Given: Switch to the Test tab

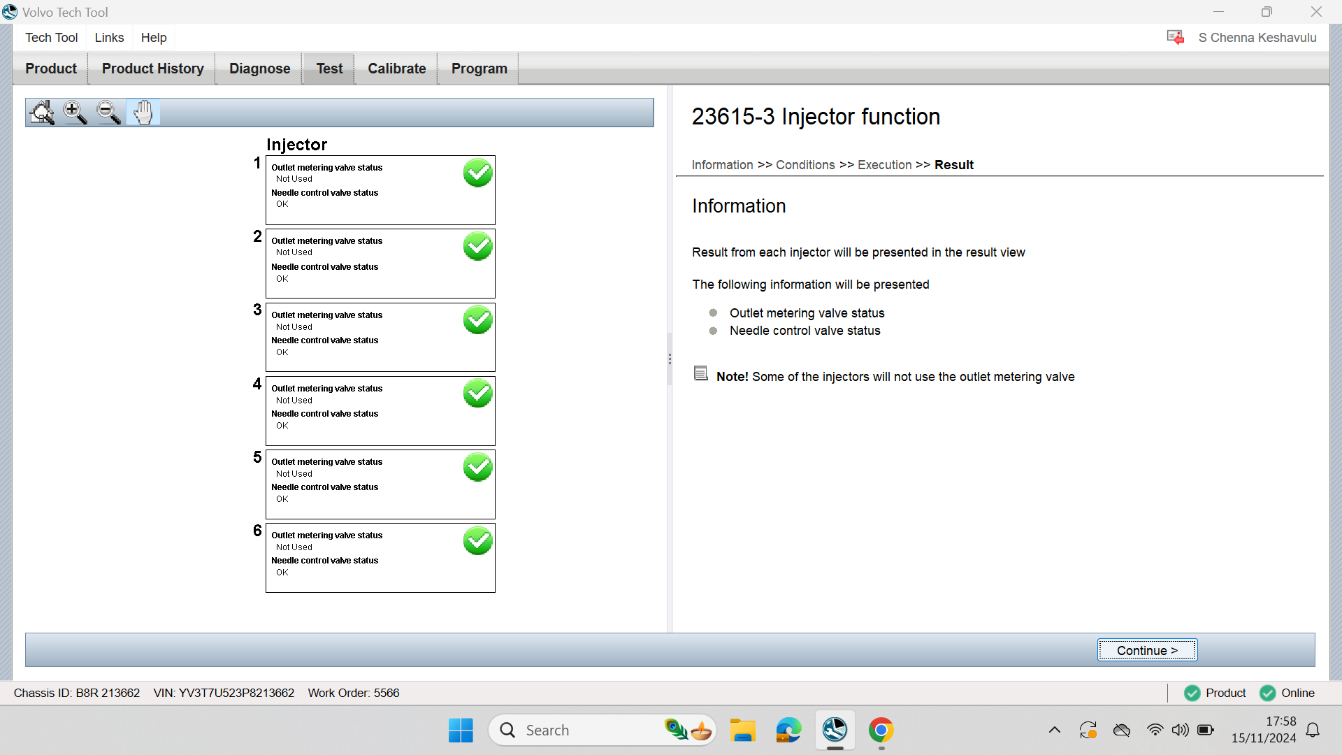Looking at the screenshot, I should click(x=329, y=69).
